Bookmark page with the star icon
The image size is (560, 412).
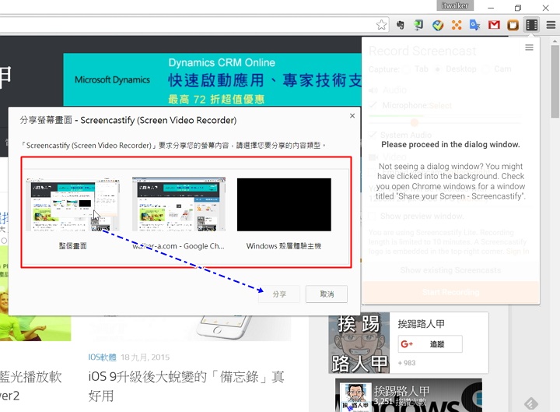click(x=381, y=25)
